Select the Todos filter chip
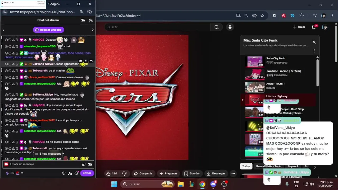The width and height of the screenshot is (338, 190). click(x=246, y=167)
